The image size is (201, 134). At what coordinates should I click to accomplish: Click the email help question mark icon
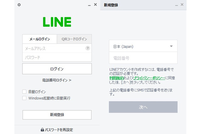pyautogui.click(x=88, y=48)
